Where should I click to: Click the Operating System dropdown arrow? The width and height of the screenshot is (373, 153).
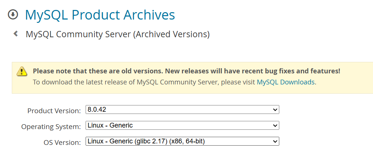(274, 126)
